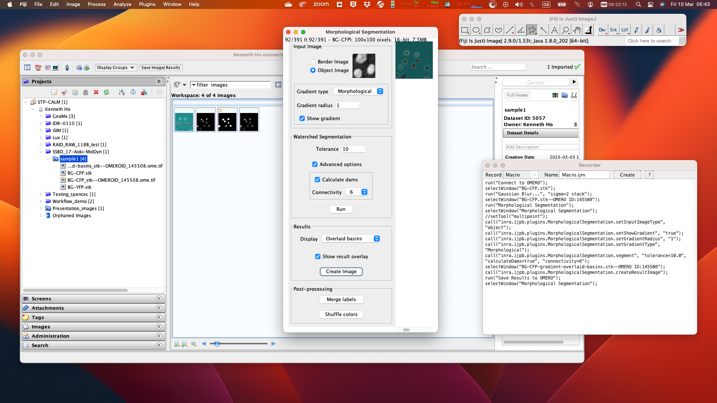Image resolution: width=717 pixels, height=403 pixels.
Task: Select the Magnifying glass zoom tool
Action: pyautogui.click(x=566, y=30)
